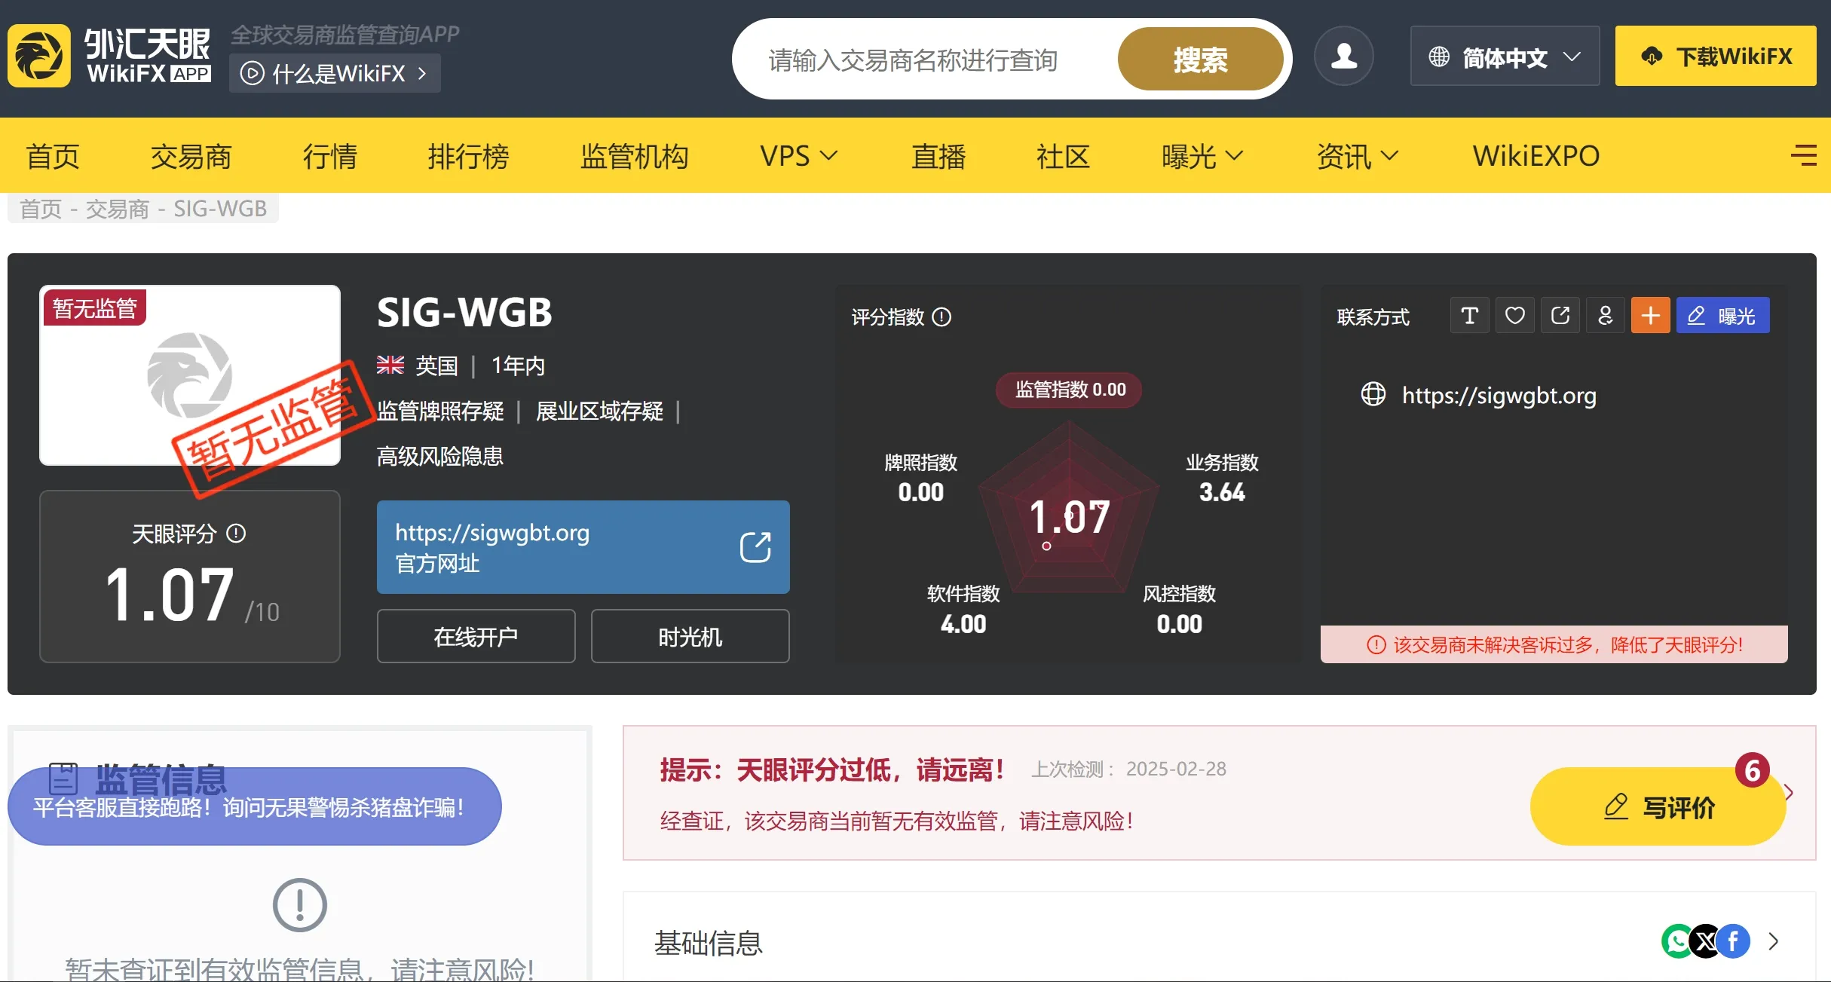Image resolution: width=1831 pixels, height=982 pixels.
Task: Expand 基础信息 section arrow
Action: click(1774, 941)
